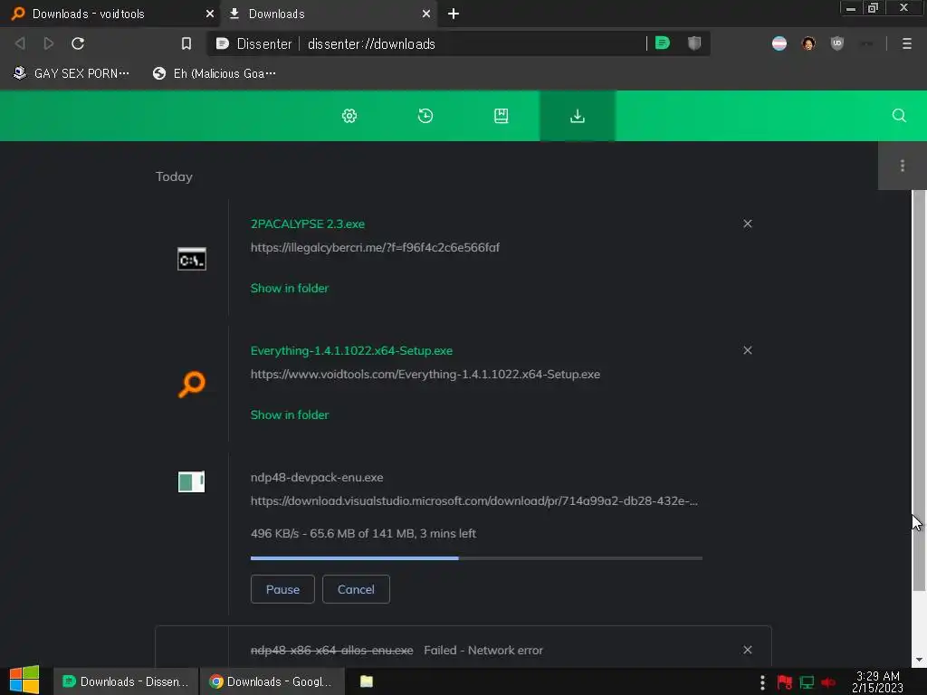Switch to Downloads - Google Chrome taskbar window
Screen dimensions: 927x695
pyautogui.click(x=272, y=681)
